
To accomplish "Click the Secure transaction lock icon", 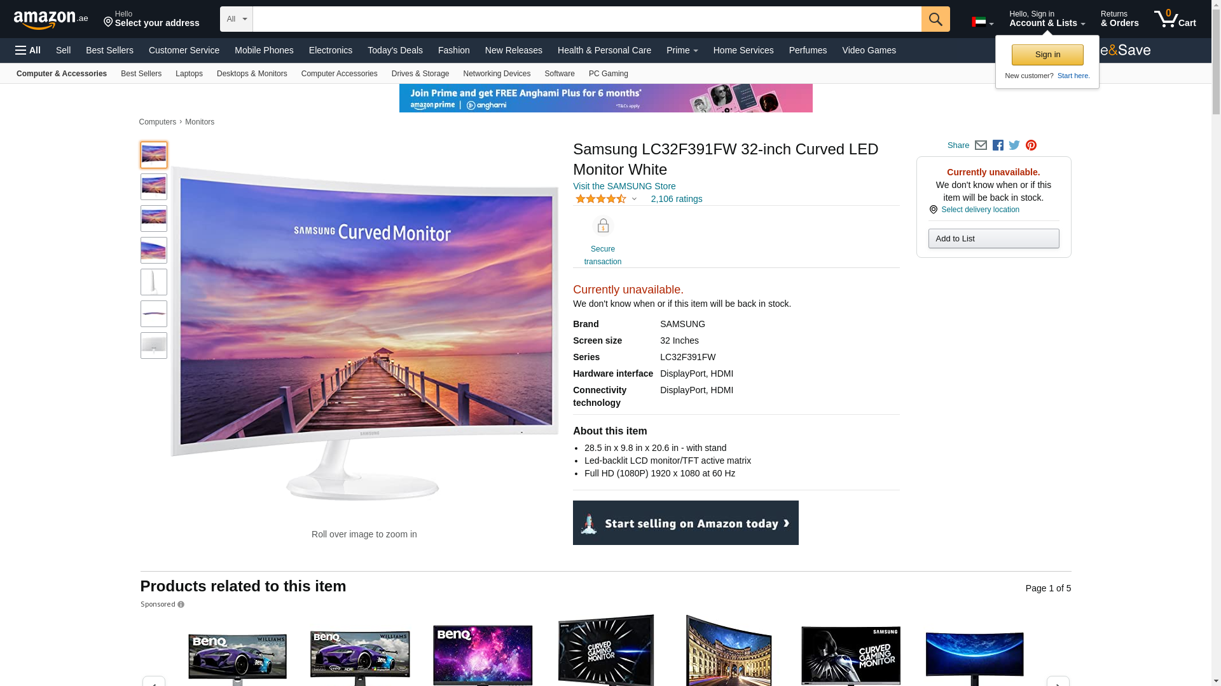I will click(x=602, y=226).
